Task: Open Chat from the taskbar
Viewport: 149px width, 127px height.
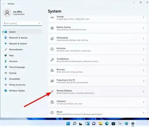Action: click(94, 123)
